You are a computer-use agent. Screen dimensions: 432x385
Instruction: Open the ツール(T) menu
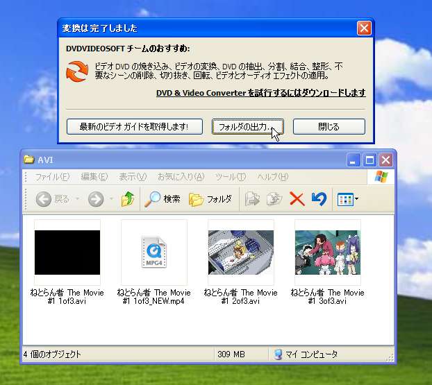point(231,177)
